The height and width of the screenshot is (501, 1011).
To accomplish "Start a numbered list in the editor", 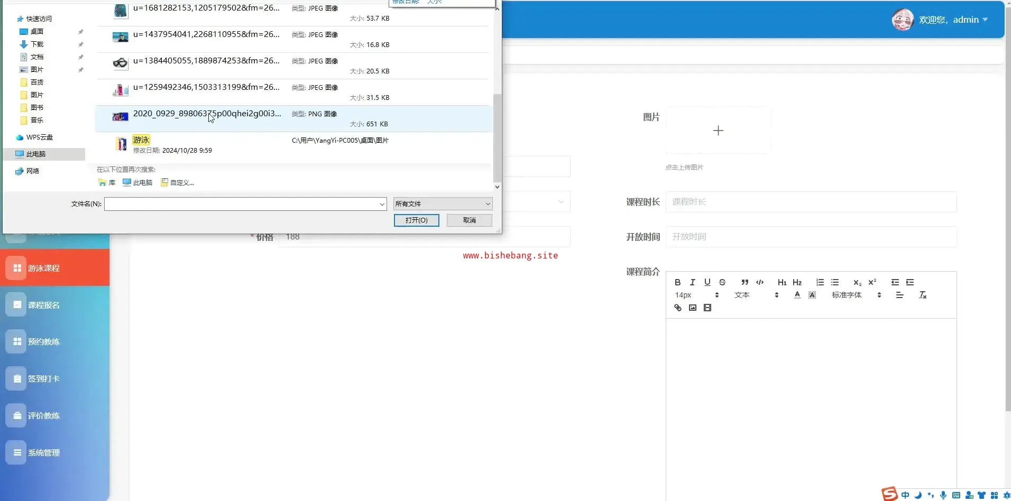I will [x=820, y=282].
